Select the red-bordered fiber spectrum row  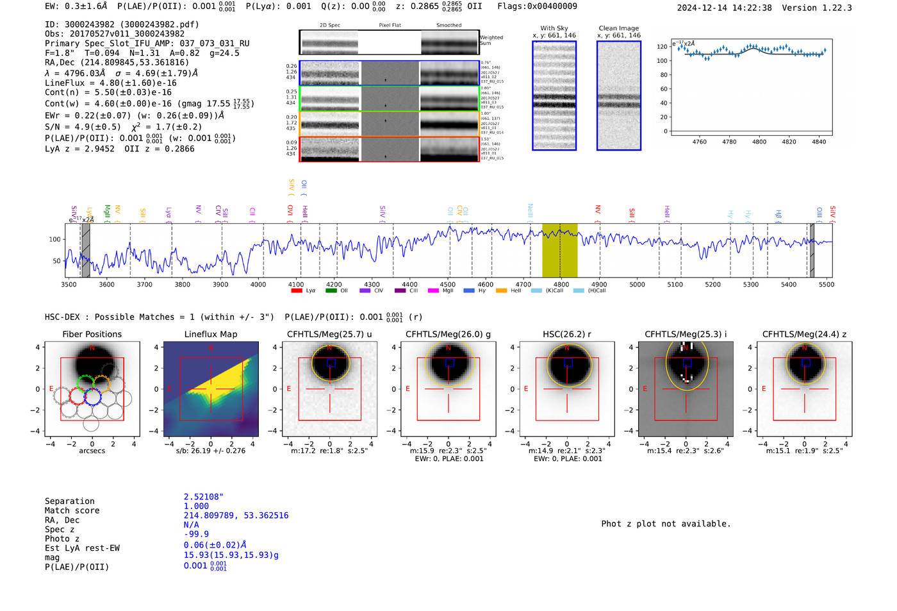pyautogui.click(x=389, y=149)
